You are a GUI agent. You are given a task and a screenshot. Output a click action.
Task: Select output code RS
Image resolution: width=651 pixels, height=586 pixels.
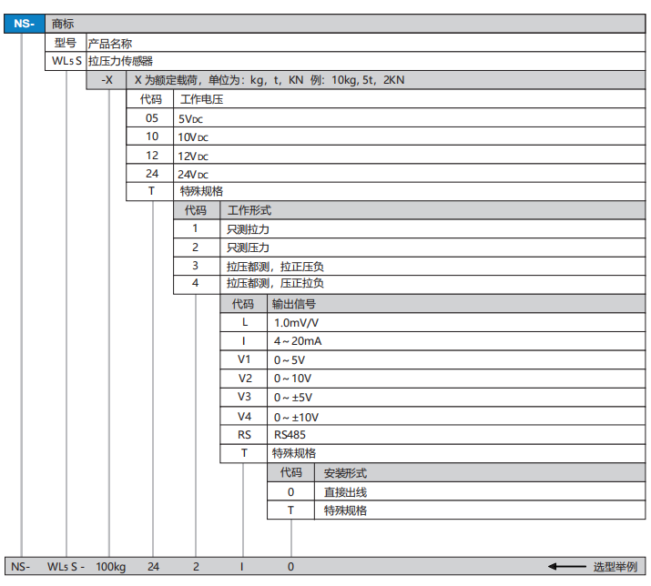[245, 435]
